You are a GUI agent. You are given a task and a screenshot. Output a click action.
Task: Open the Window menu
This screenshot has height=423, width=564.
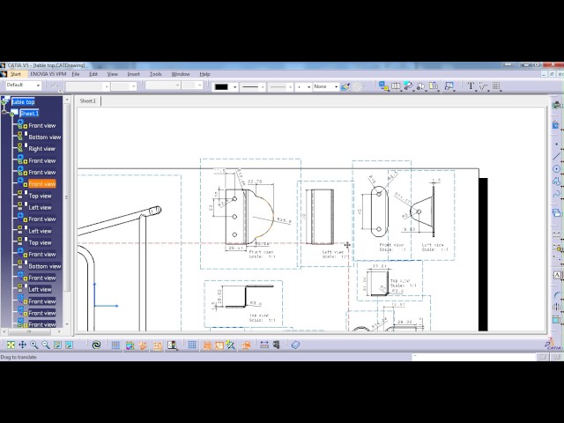coord(181,74)
